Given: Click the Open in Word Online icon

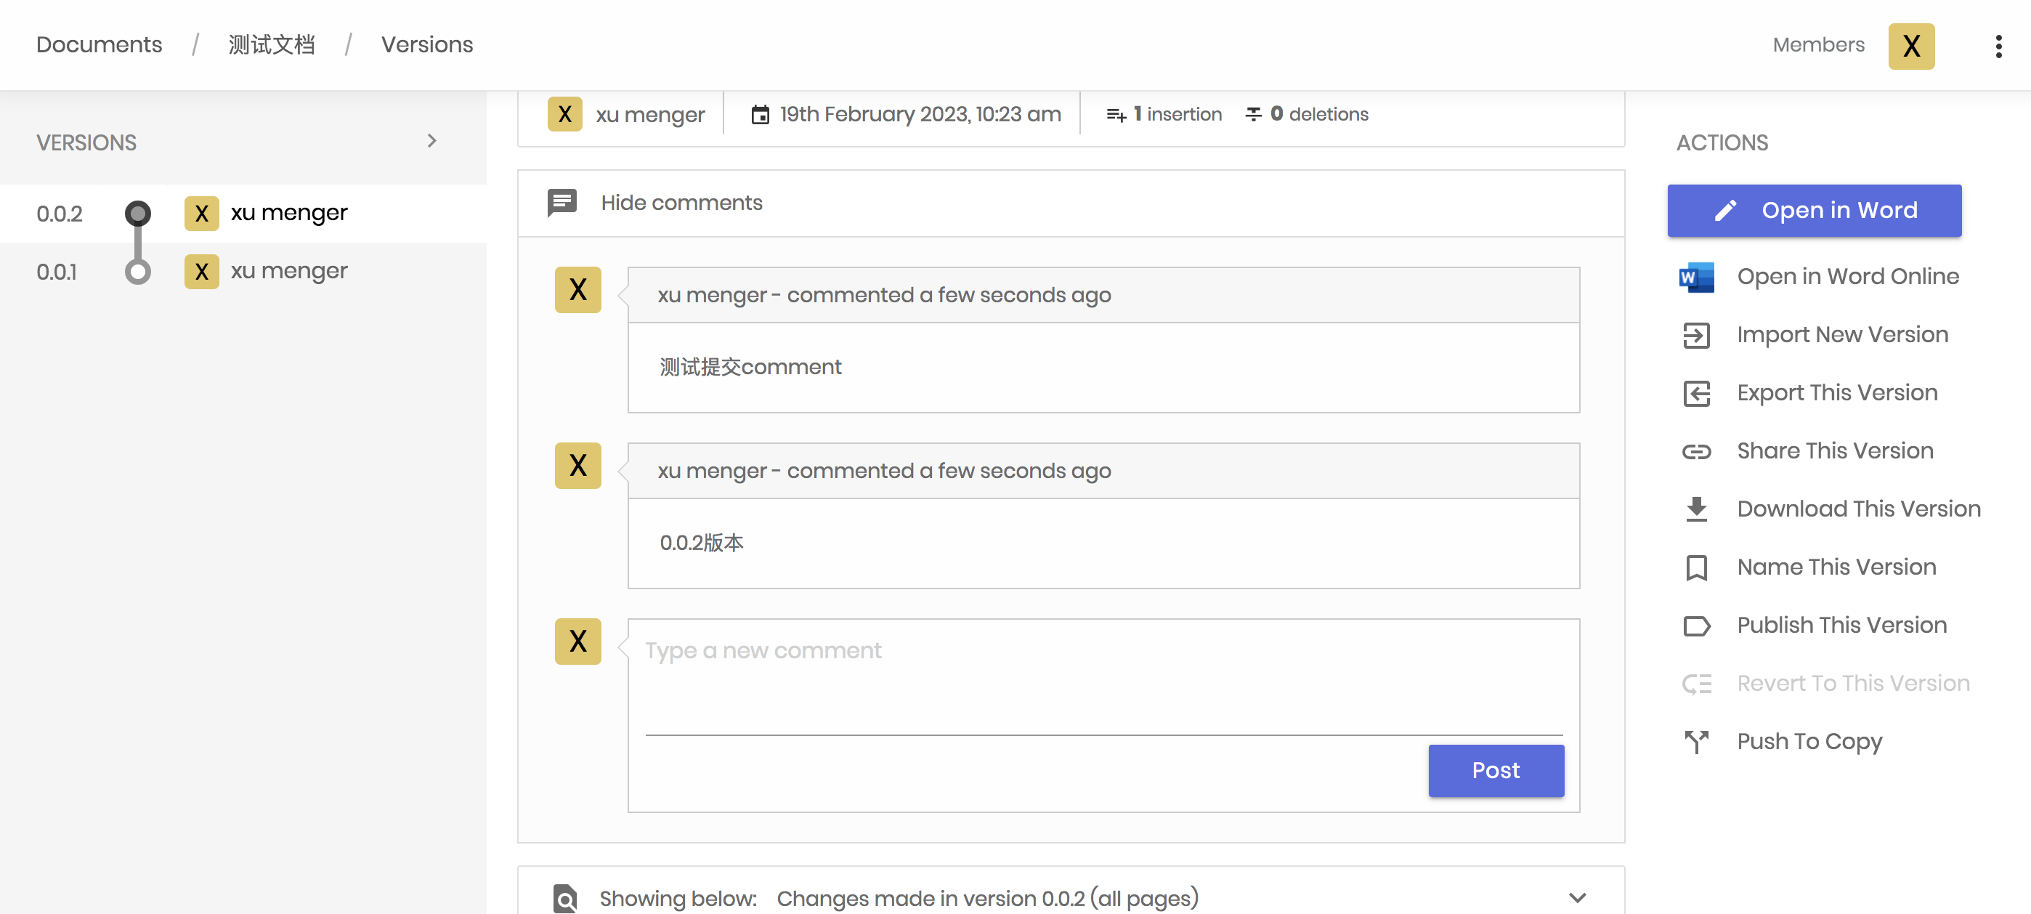Looking at the screenshot, I should pos(1697,277).
